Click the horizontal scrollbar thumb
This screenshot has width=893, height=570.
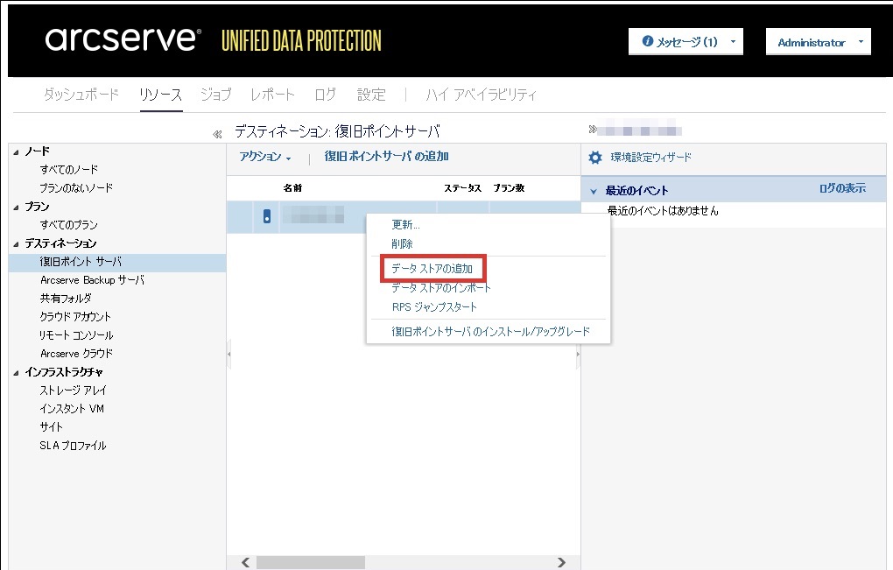coord(311,563)
